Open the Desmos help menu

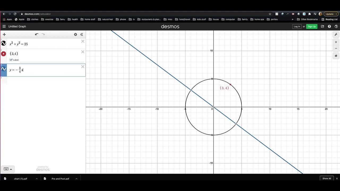pyautogui.click(x=329, y=27)
